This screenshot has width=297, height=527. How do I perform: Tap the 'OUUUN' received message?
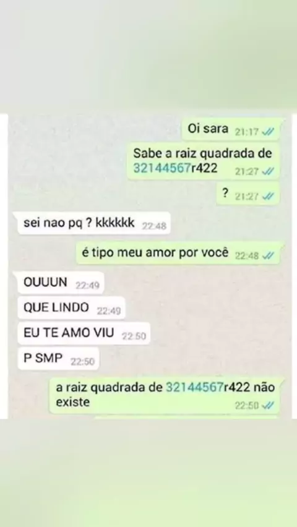tap(59, 283)
